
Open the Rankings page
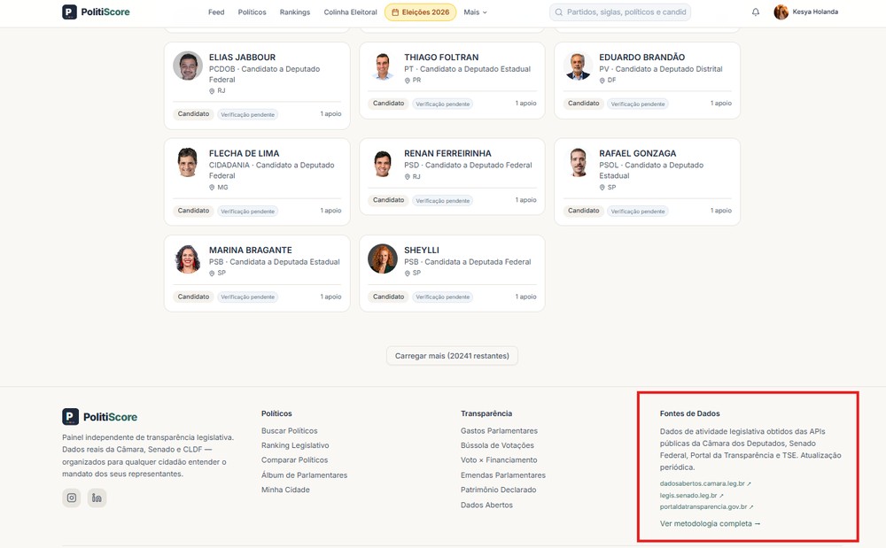click(295, 12)
